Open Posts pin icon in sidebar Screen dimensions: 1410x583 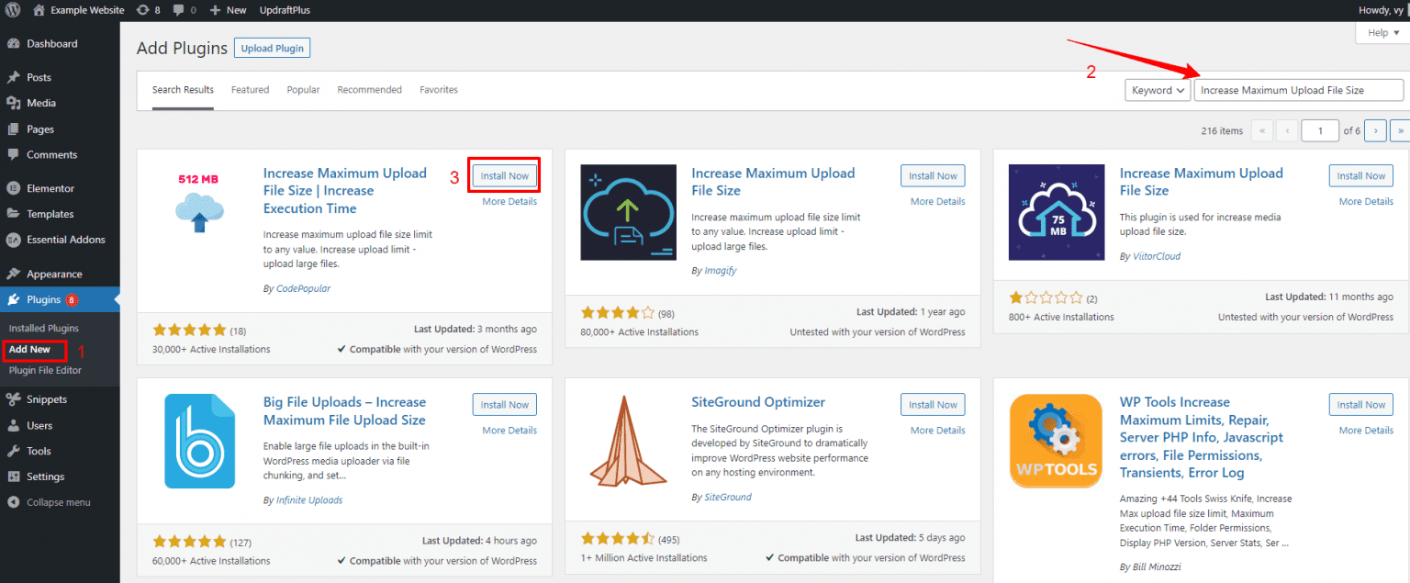coord(14,78)
